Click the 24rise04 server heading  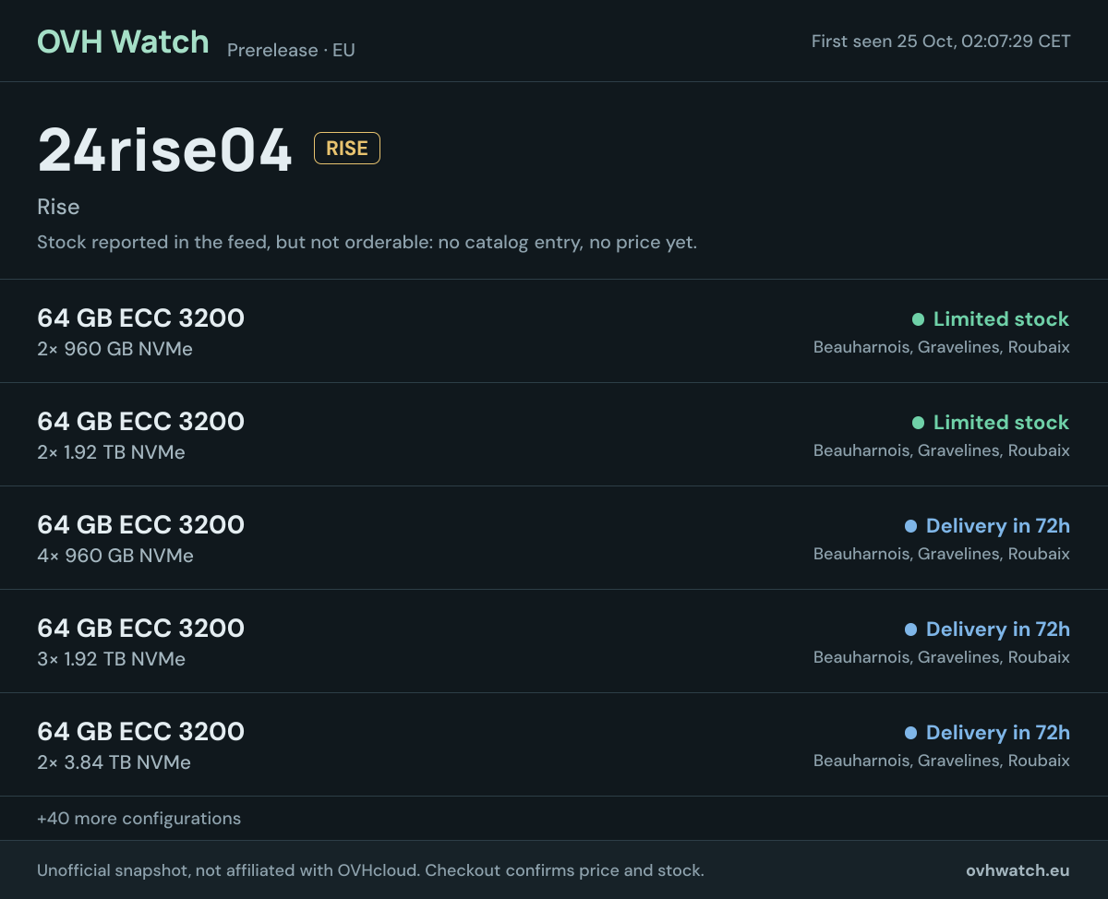165,150
